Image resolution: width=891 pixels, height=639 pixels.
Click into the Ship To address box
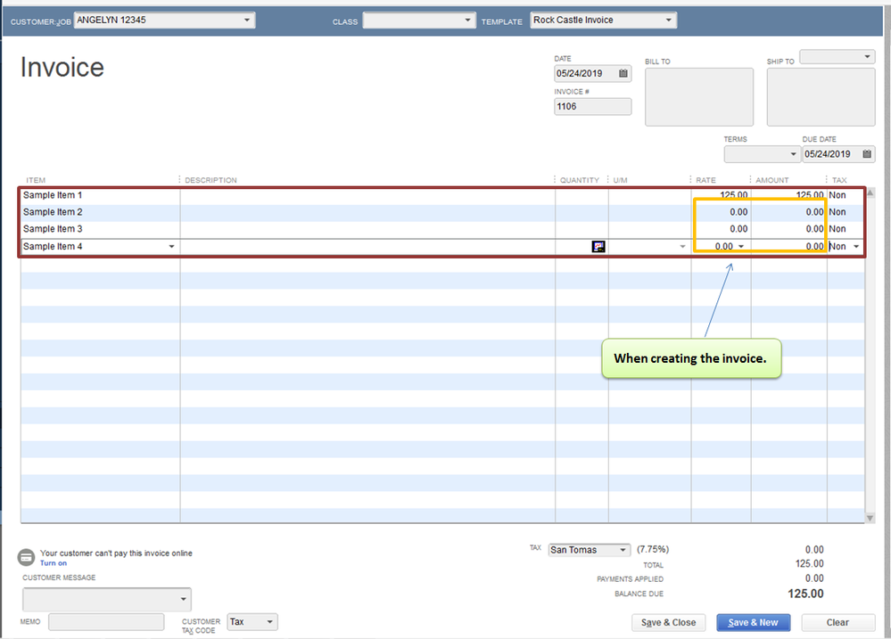(821, 96)
